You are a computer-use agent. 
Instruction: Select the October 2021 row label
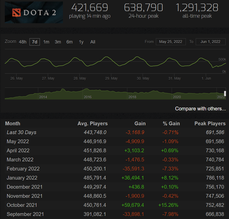click(x=22, y=205)
